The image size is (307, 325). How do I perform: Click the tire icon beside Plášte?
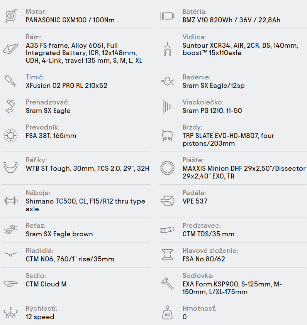coord(167,168)
